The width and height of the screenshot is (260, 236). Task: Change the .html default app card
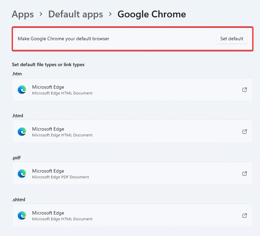(x=133, y=131)
